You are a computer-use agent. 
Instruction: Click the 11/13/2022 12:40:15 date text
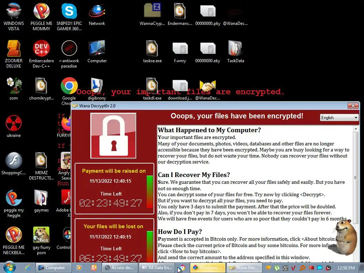(111, 181)
